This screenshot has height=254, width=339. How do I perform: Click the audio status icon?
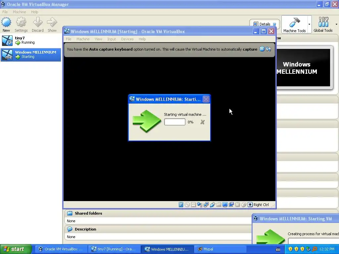tap(200, 204)
